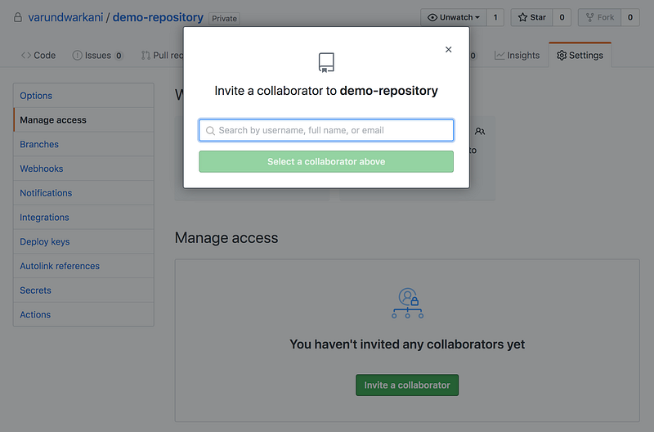The height and width of the screenshot is (432, 654).
Task: Go to the Insights tab
Action: 517,56
